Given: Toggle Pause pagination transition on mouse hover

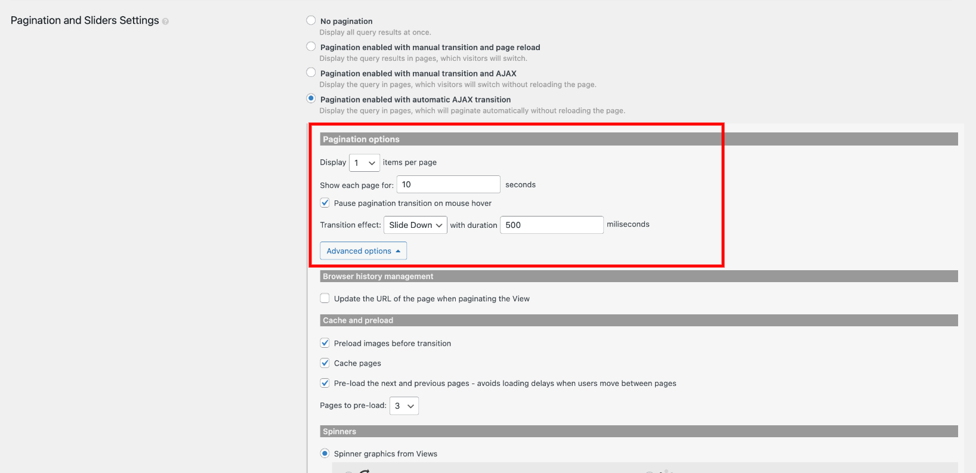Looking at the screenshot, I should tap(325, 203).
